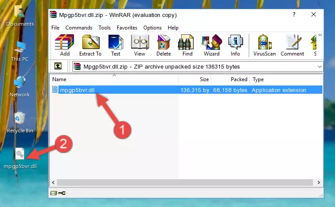The height and width of the screenshot is (207, 335).
Task: Sort files by Name column
Action: (x=114, y=79)
